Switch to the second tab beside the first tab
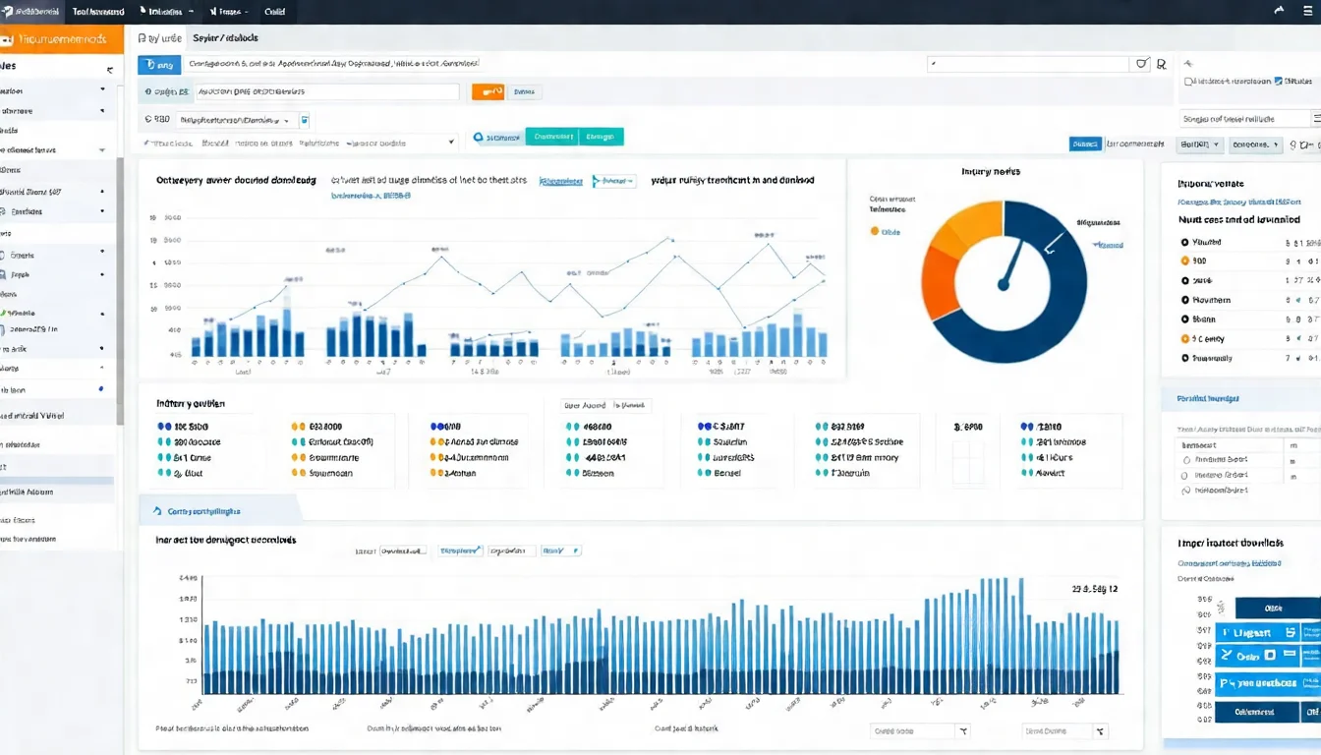1321x755 pixels. click(225, 37)
